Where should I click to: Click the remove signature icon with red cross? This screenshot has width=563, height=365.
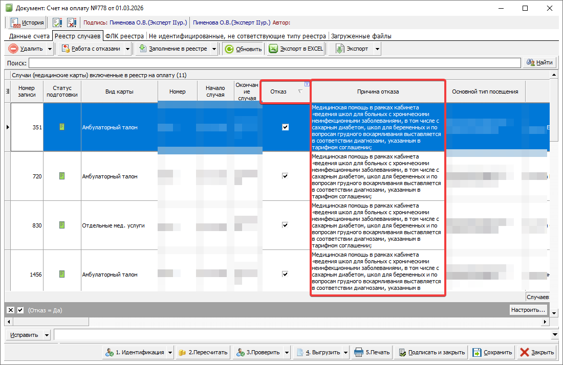[x=71, y=22]
